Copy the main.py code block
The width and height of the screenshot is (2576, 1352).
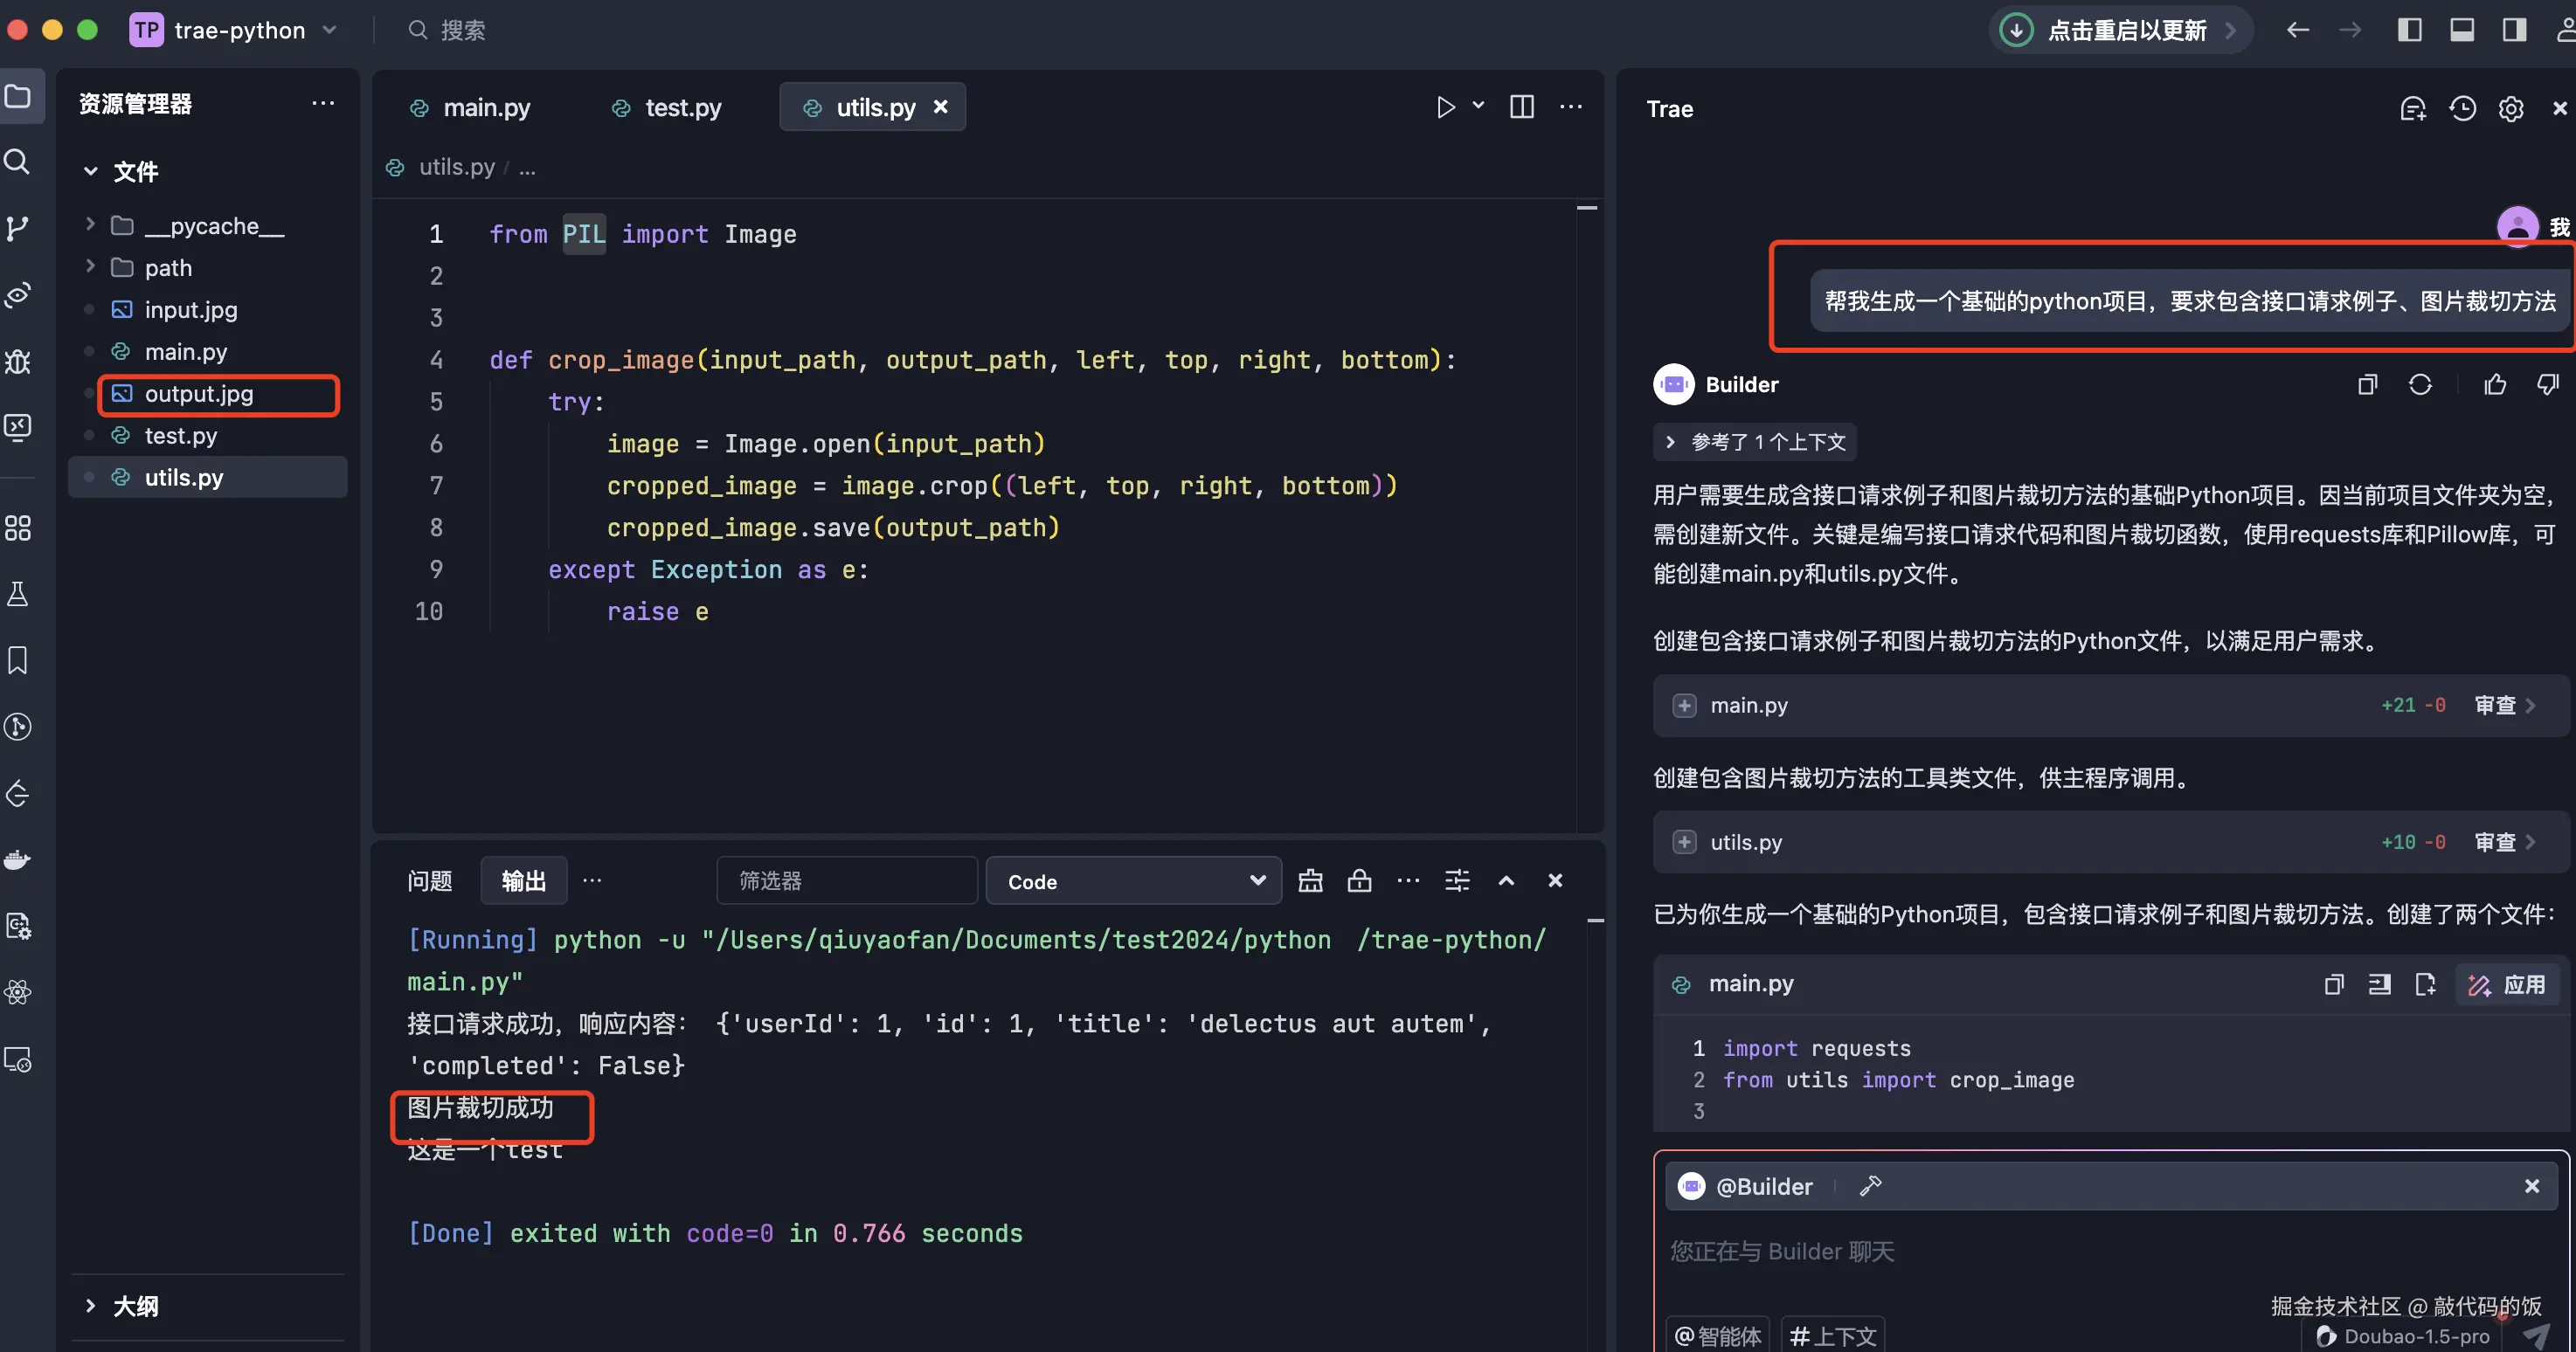[x=2334, y=984]
